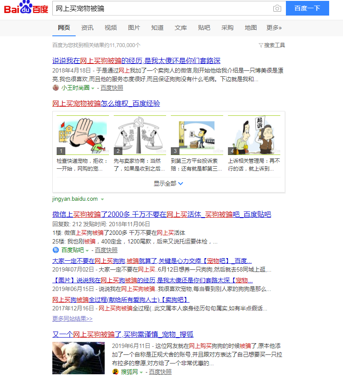Open the 文库 tab
The width and height of the screenshot is (343, 376).
pos(181,28)
